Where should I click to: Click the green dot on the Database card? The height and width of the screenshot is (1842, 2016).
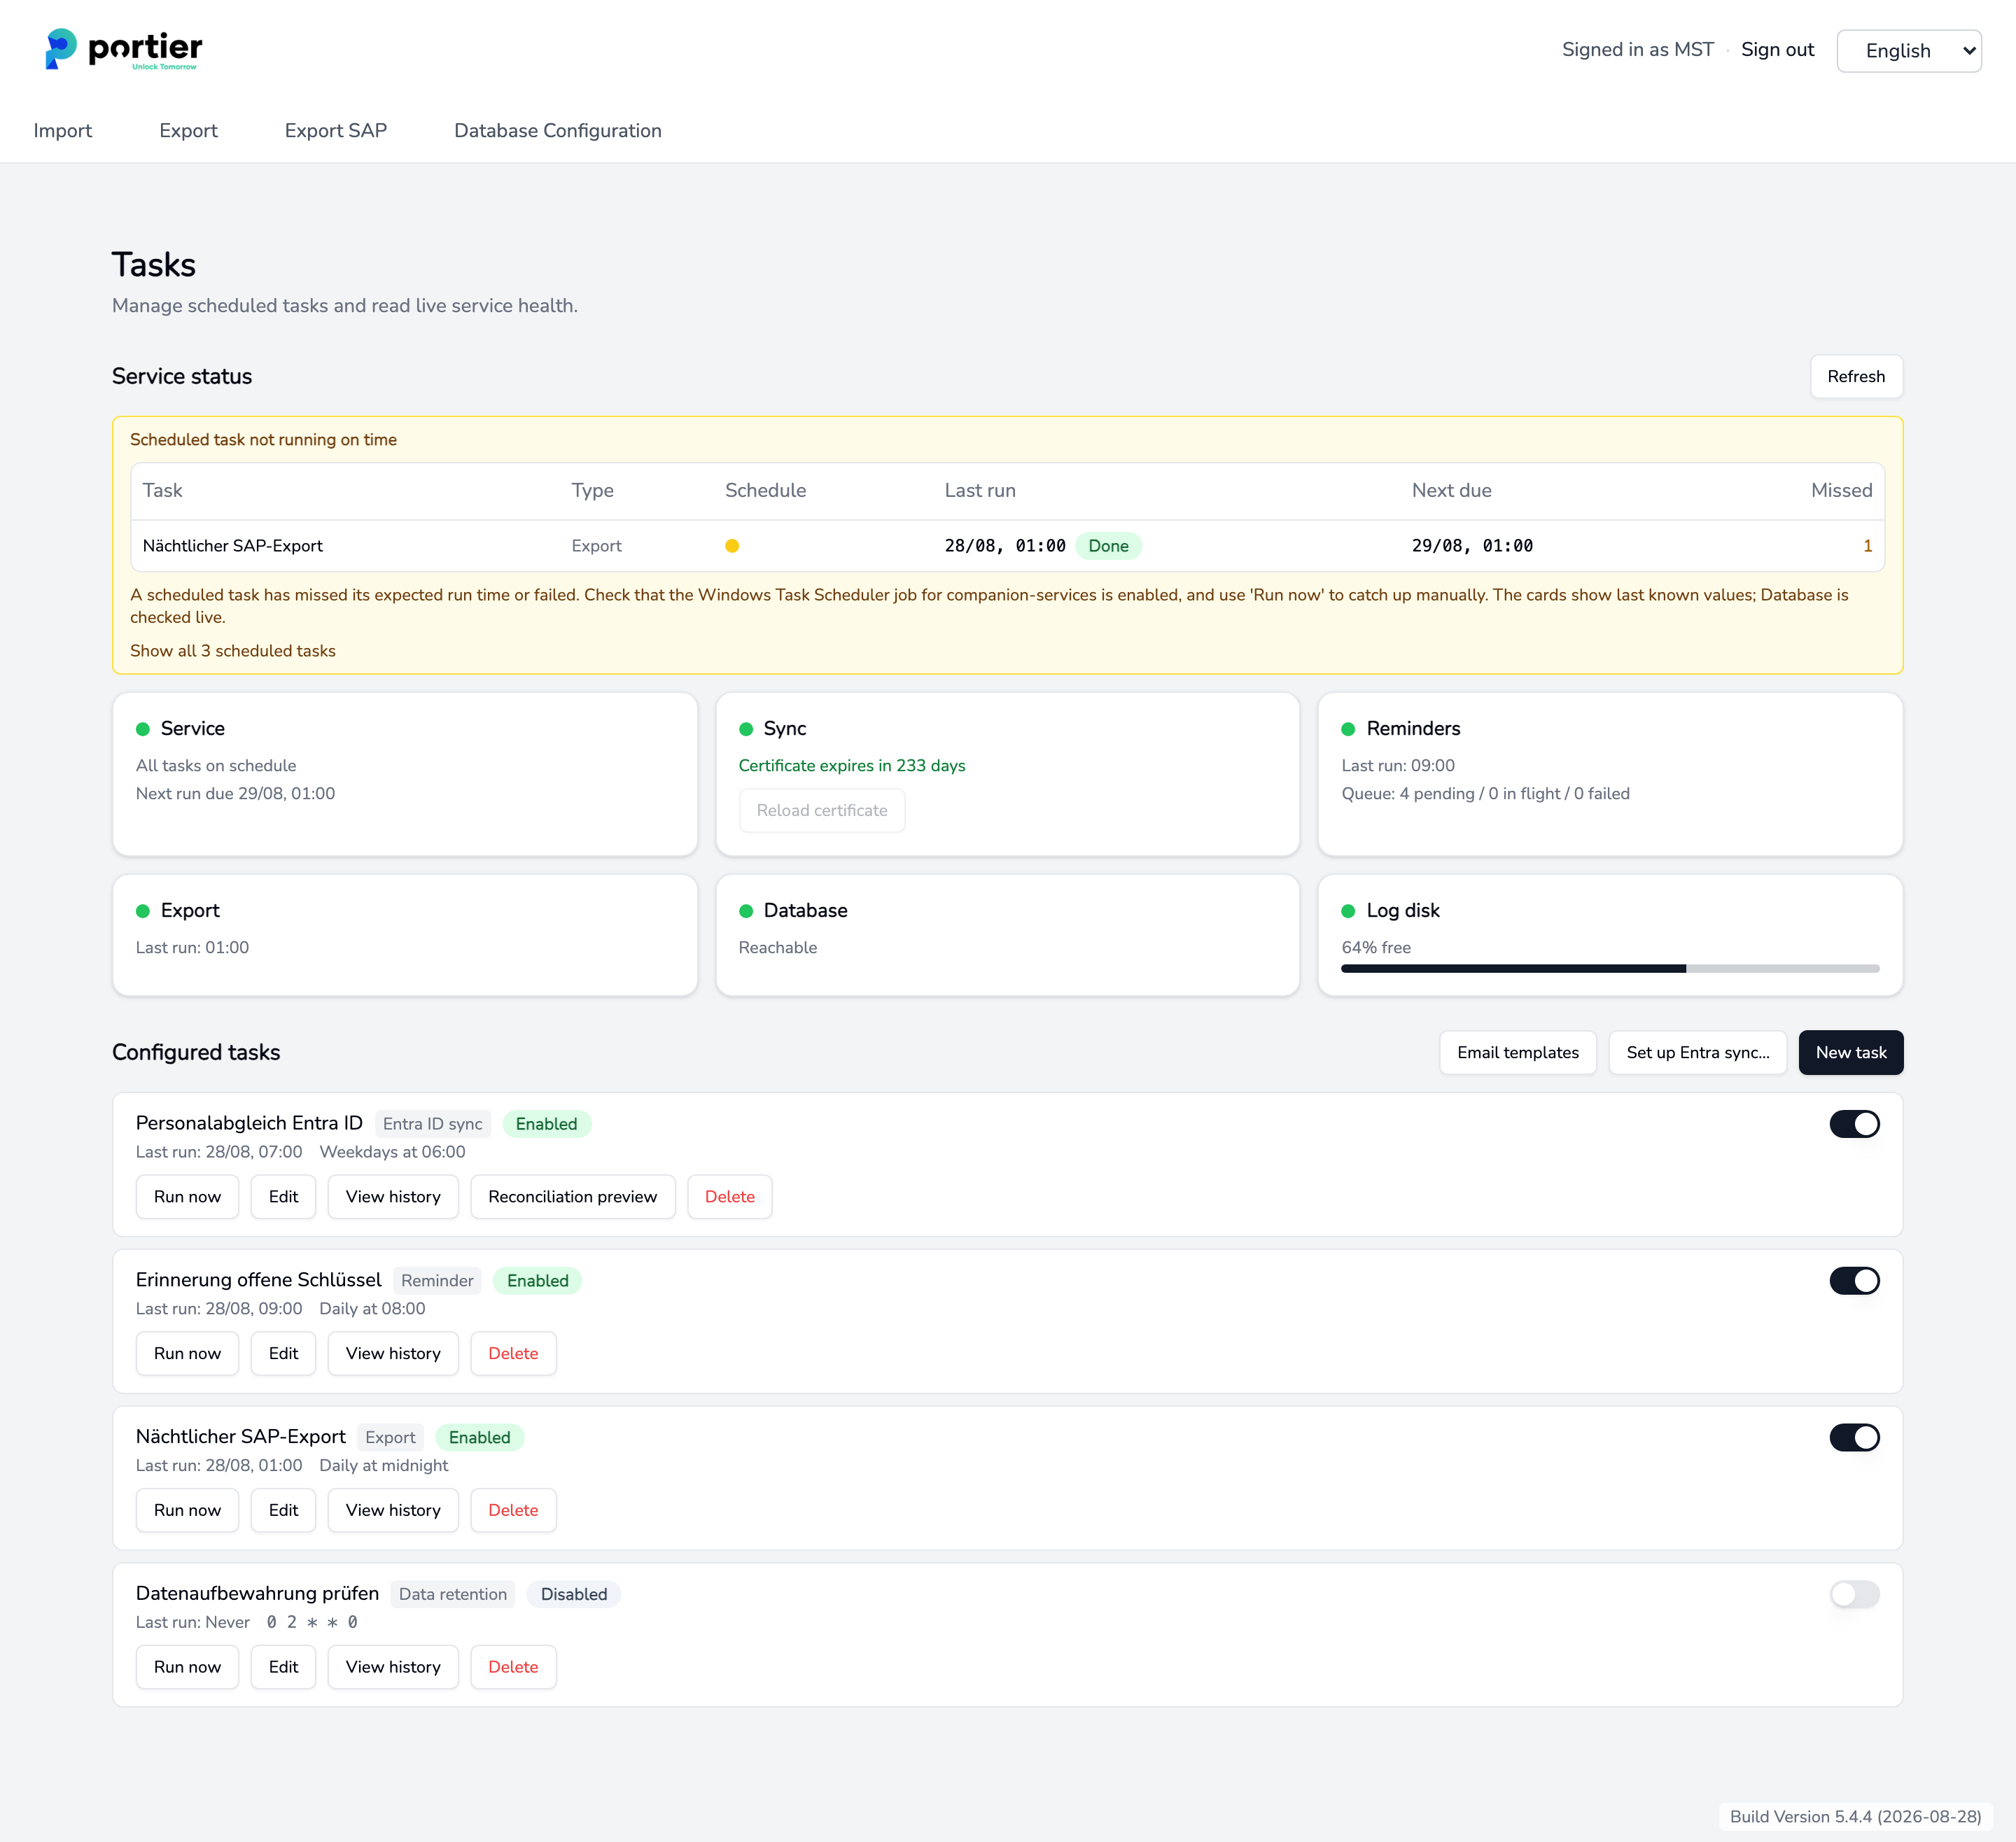coord(746,911)
